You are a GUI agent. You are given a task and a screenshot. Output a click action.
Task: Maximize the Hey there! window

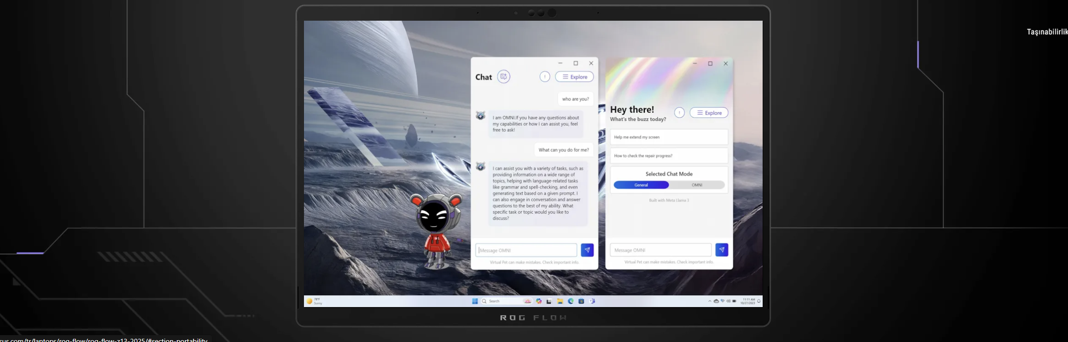tap(710, 63)
